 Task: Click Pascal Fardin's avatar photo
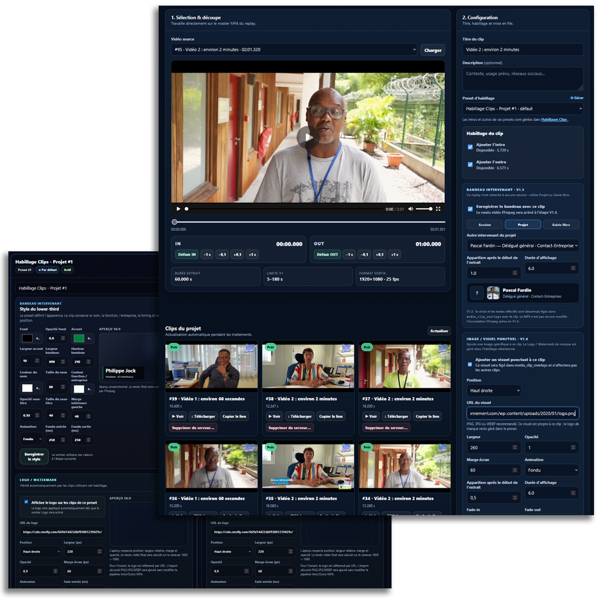click(x=493, y=293)
